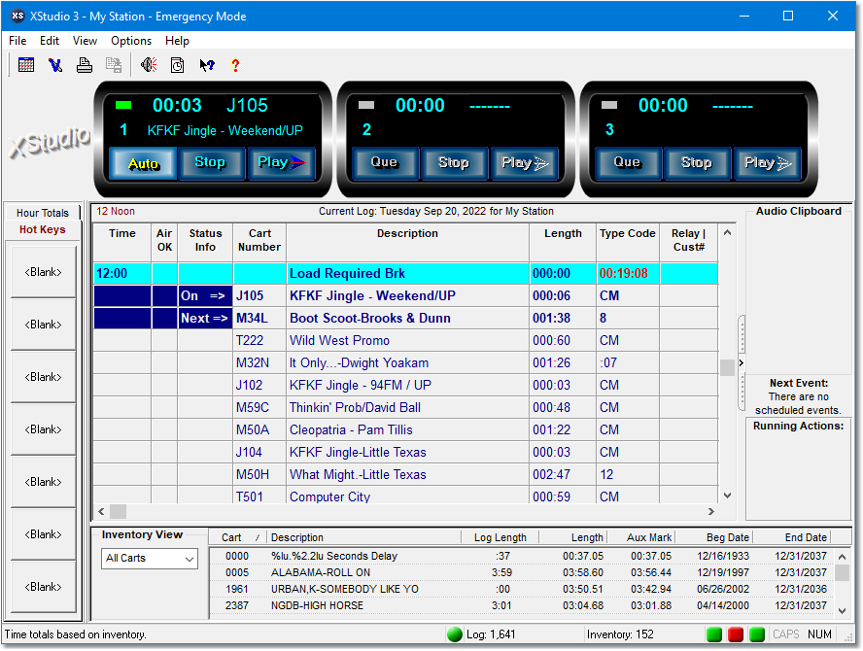The height and width of the screenshot is (651, 863).
Task: Select Computer City log entry
Action: pos(405,496)
